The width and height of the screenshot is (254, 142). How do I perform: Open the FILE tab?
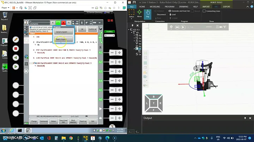coord(132,7)
